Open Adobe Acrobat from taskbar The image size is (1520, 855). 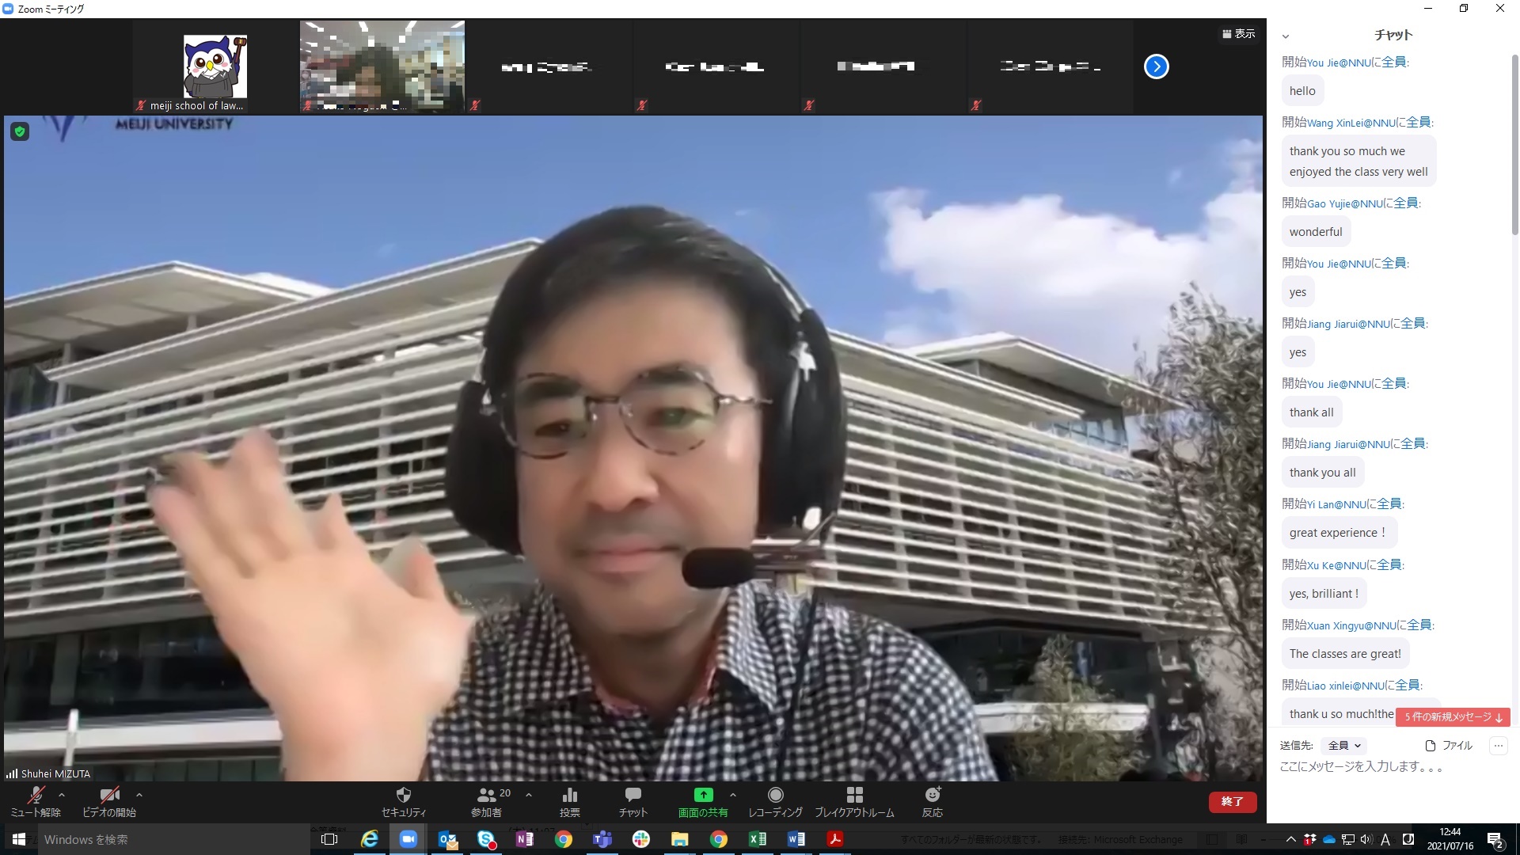(x=835, y=839)
